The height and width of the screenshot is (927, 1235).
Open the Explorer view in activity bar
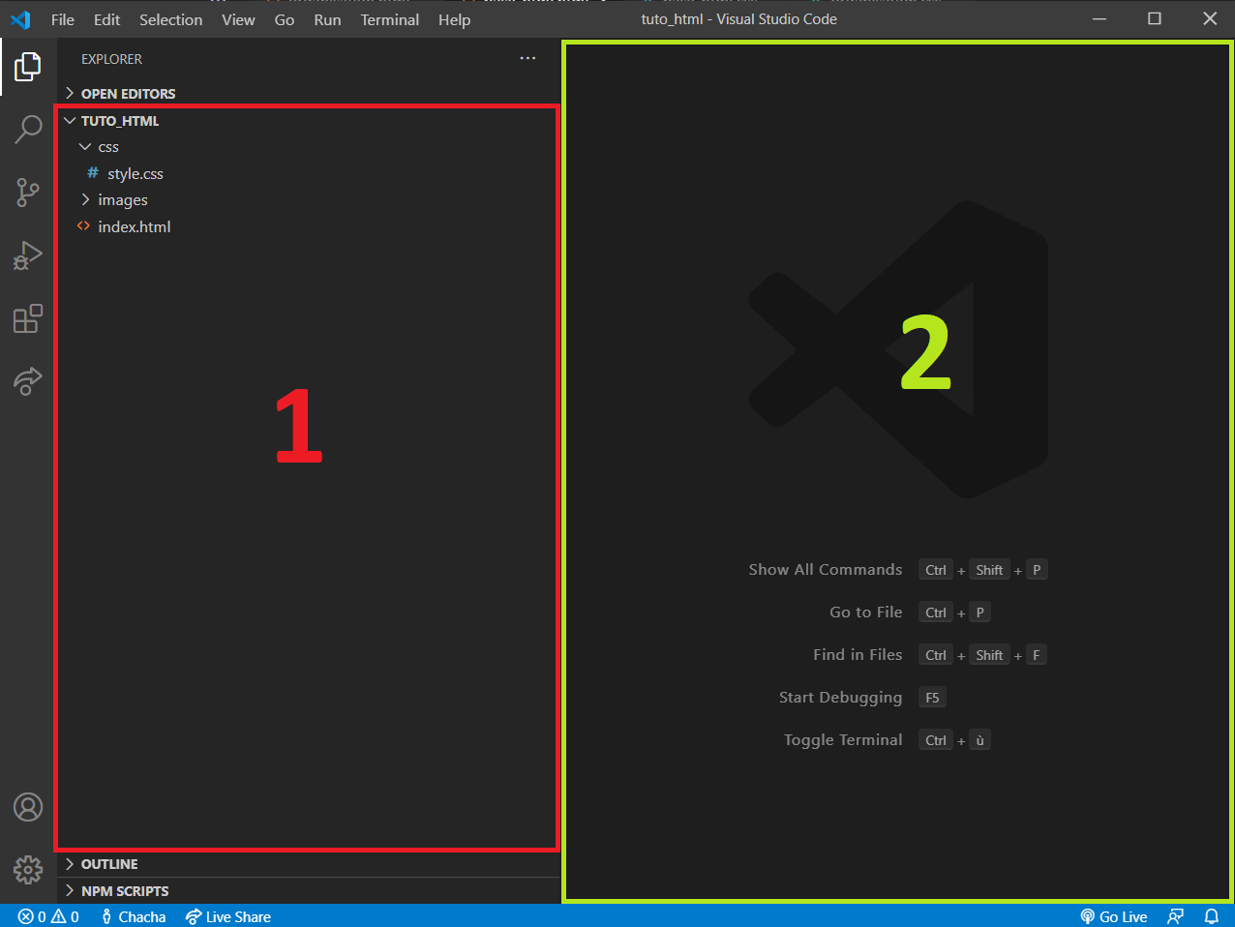pyautogui.click(x=28, y=67)
